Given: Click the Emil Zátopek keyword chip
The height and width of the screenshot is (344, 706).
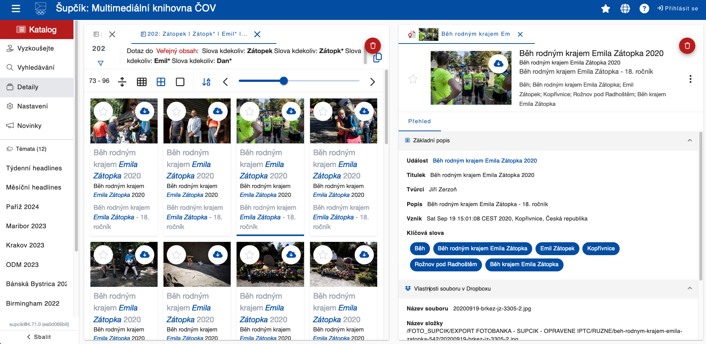Looking at the screenshot, I should pyautogui.click(x=557, y=249).
